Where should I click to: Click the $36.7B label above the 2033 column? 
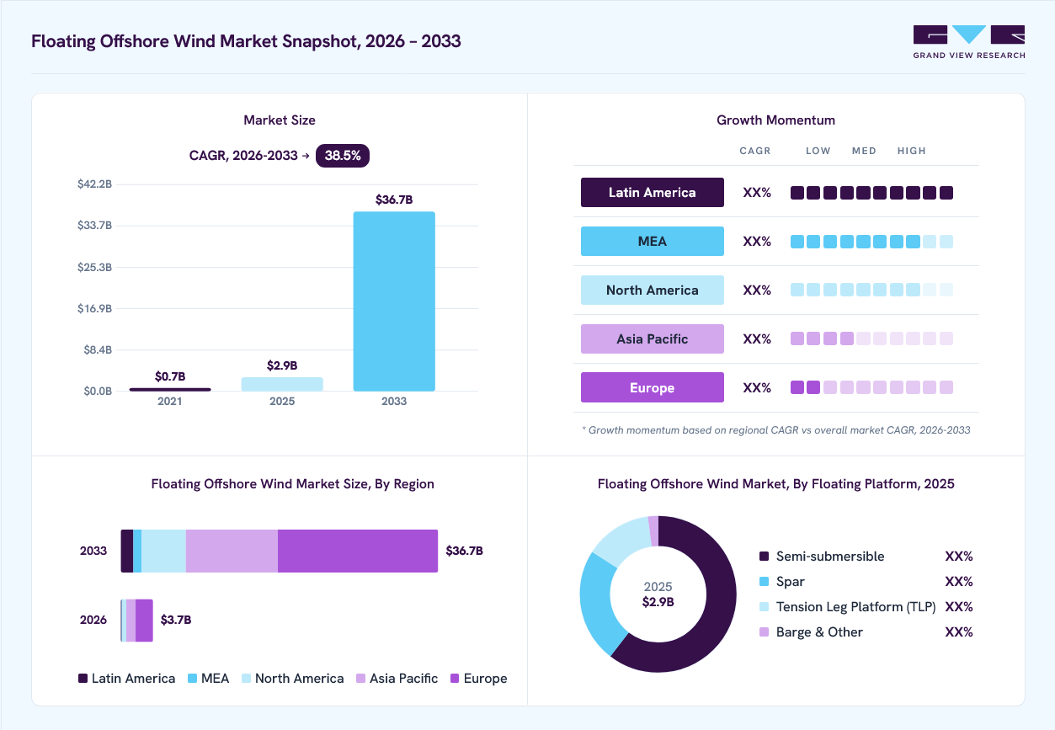point(394,200)
